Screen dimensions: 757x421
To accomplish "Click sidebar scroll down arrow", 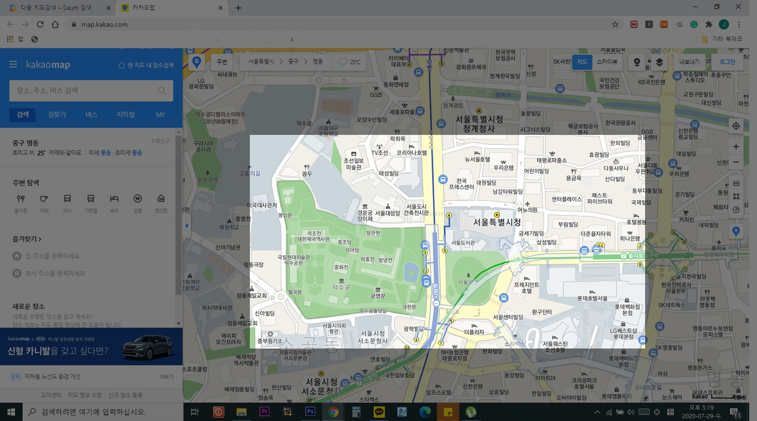I will coord(179,323).
